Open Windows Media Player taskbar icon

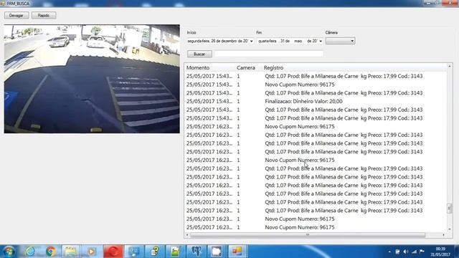coord(91,252)
